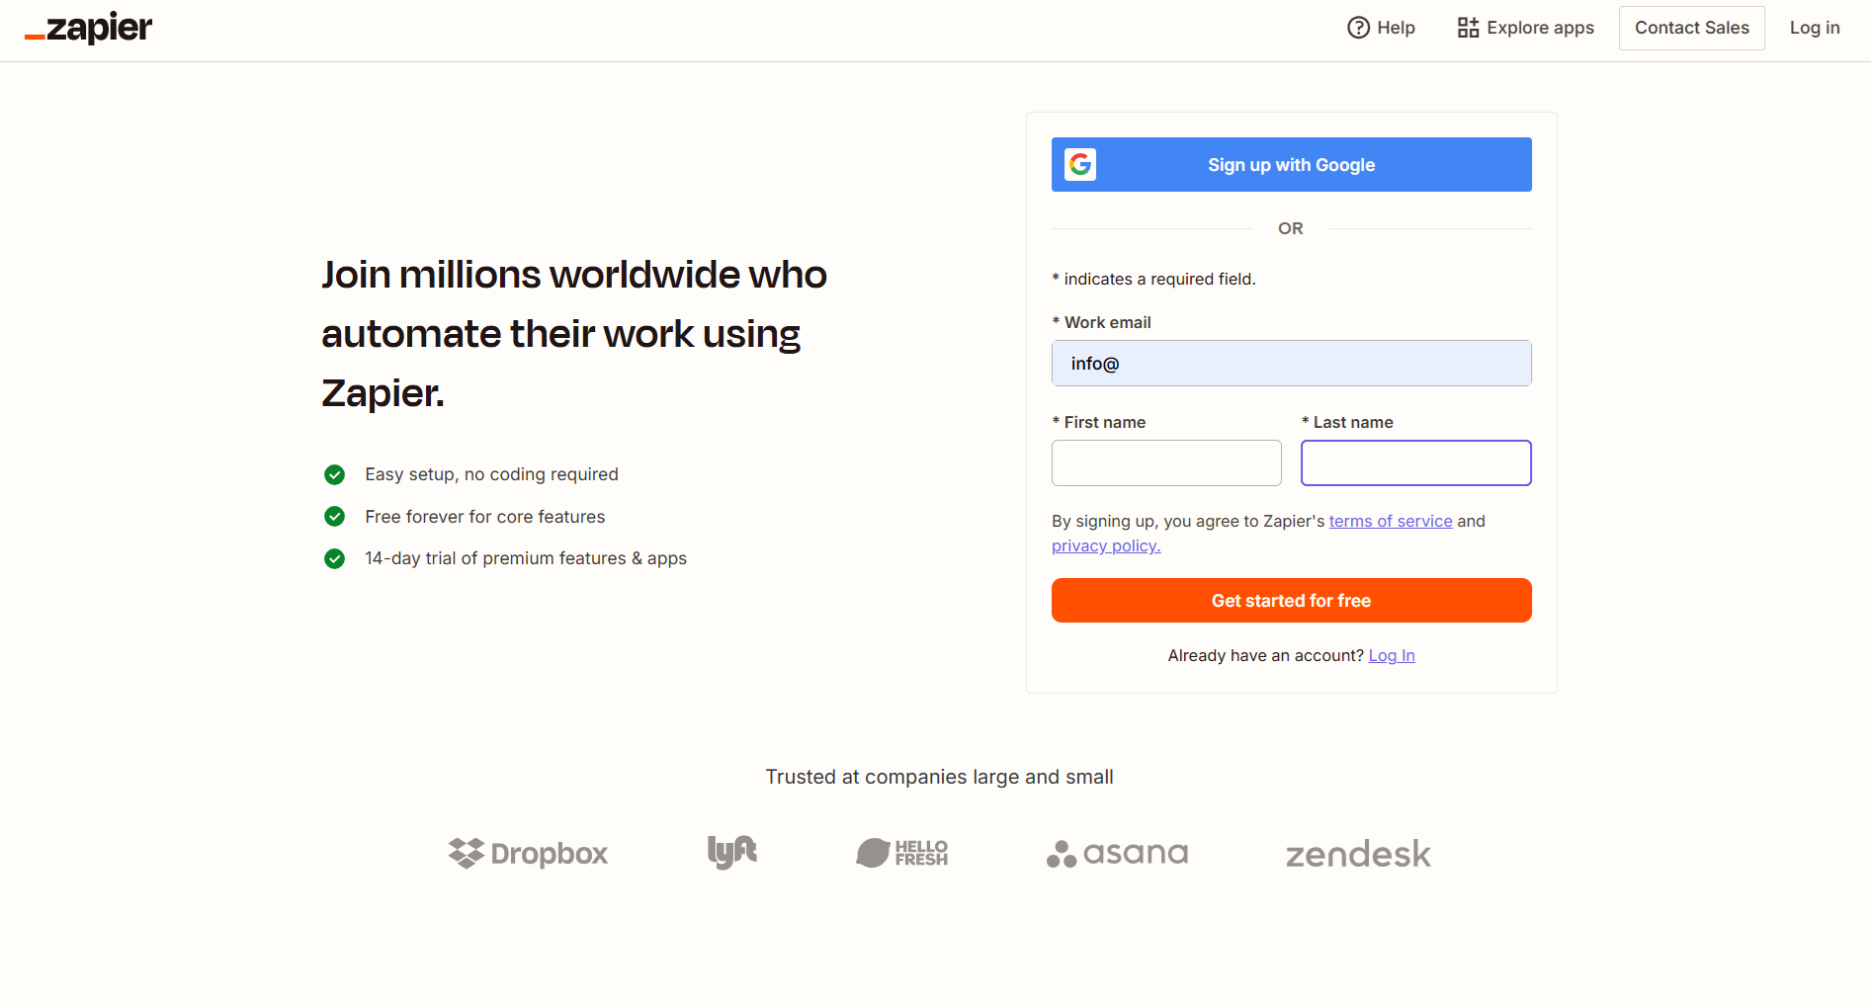The height and width of the screenshot is (1002, 1871).
Task: Click Log in in the top navigation
Action: 1814,28
